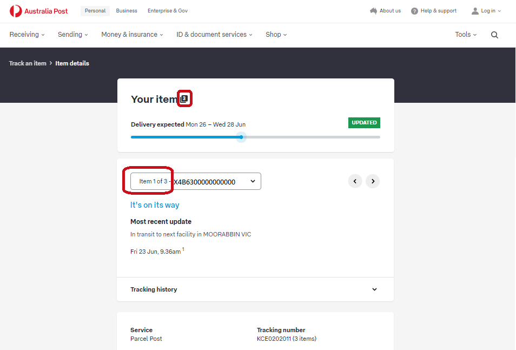Viewport: 516px width, 350px height.
Task: Open the Tools menu
Action: pyautogui.click(x=466, y=35)
